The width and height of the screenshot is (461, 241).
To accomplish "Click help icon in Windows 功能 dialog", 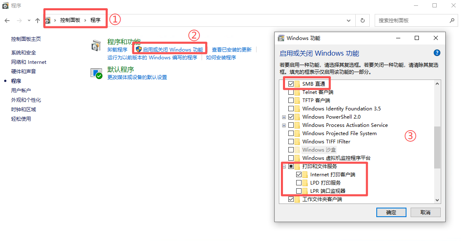I will tap(437, 53).
